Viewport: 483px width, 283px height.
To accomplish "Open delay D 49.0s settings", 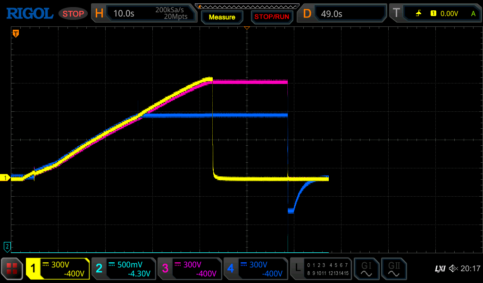I will [342, 14].
